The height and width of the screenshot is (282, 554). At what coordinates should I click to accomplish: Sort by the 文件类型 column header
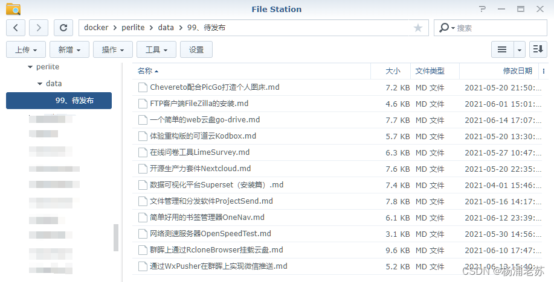435,71
